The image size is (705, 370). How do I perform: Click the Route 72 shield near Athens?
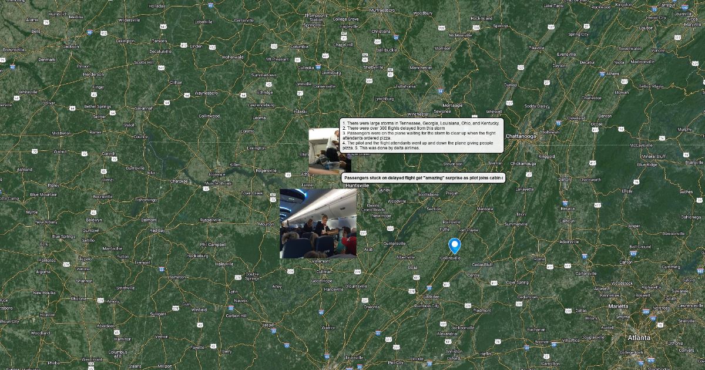(x=289, y=174)
